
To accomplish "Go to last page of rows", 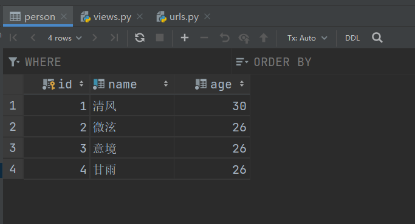I will coord(114,38).
